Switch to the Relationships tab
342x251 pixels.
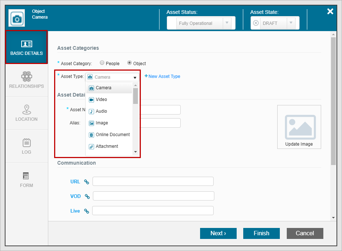click(26, 80)
